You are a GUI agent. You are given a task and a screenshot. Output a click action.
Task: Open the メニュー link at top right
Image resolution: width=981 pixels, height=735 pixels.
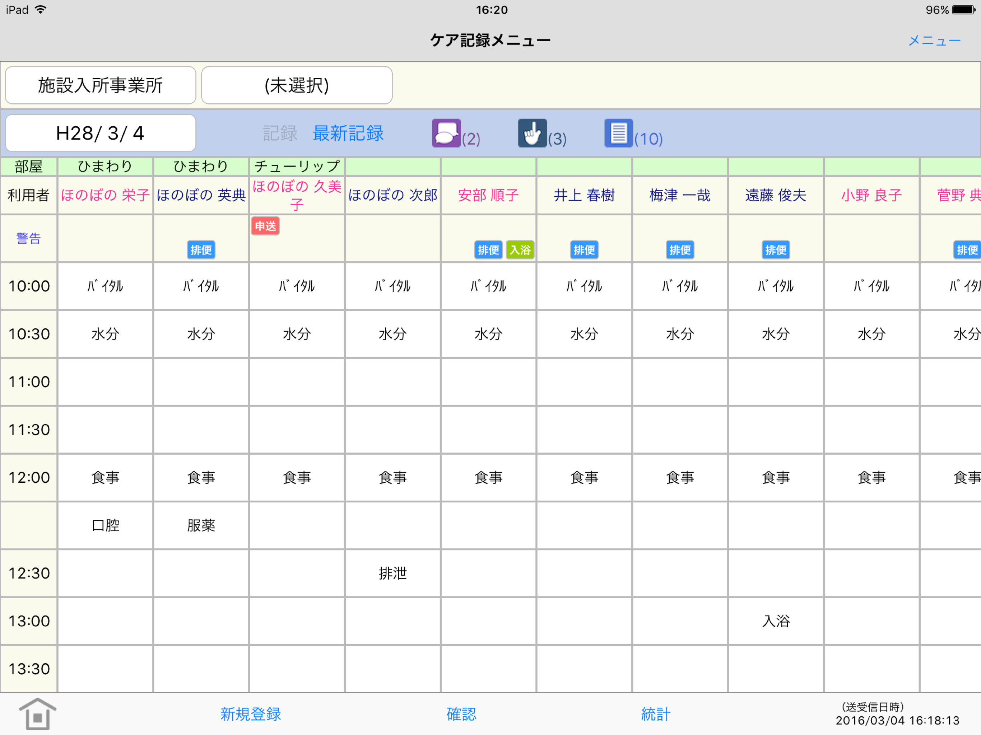click(x=934, y=40)
